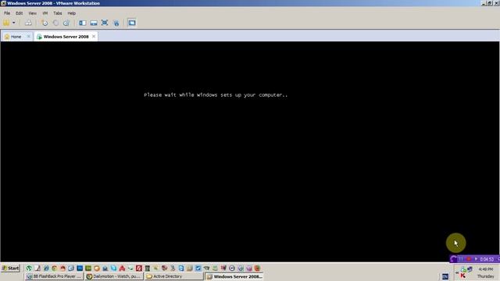Pause the screen recording
This screenshot has width=500, height=281.
pos(461,259)
